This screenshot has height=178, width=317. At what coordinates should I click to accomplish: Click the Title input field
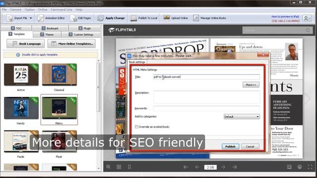coord(207,77)
